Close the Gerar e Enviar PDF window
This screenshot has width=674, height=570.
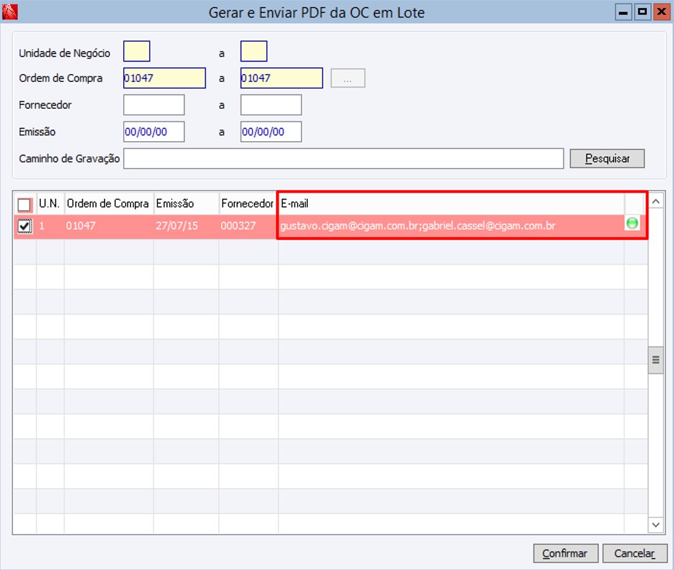[662, 12]
